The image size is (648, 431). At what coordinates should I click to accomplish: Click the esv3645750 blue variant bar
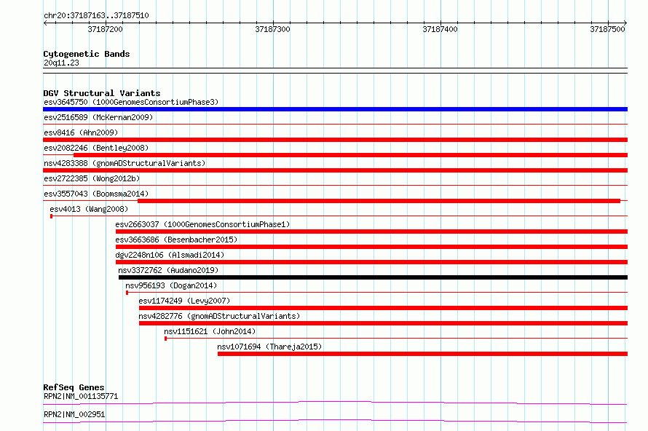pos(335,109)
